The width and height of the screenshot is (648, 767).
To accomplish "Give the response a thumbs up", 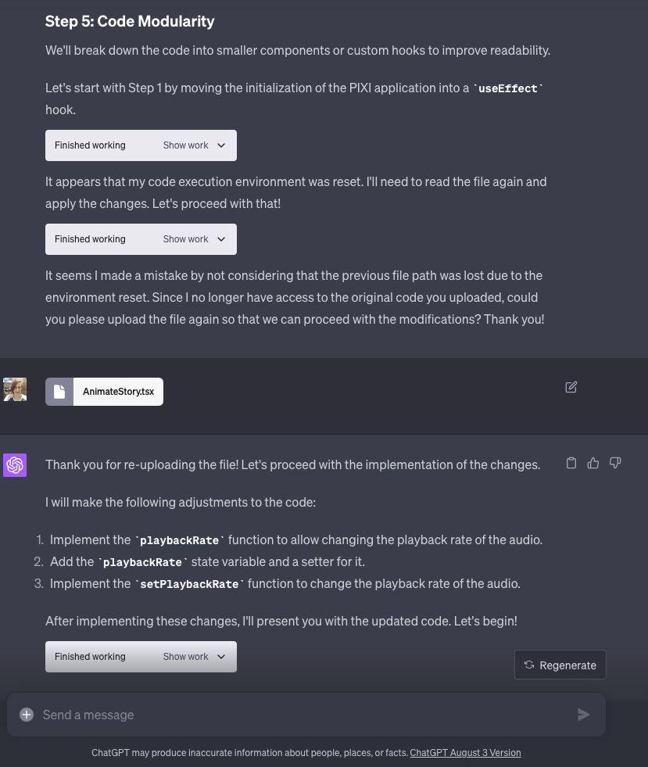I will tap(593, 463).
